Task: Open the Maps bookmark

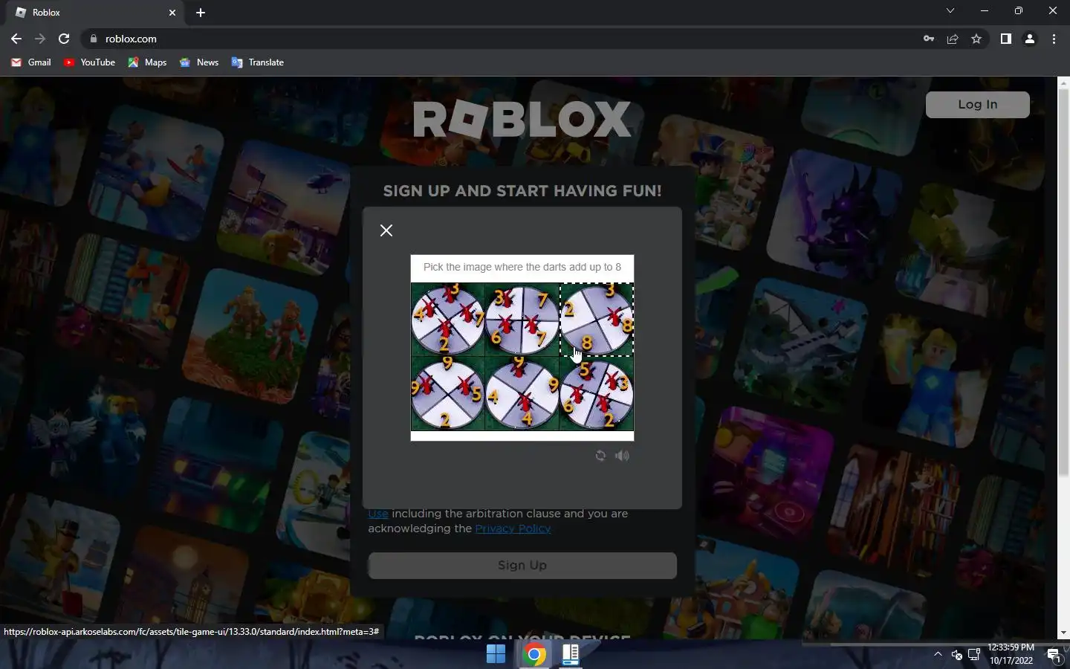Action: click(x=147, y=62)
